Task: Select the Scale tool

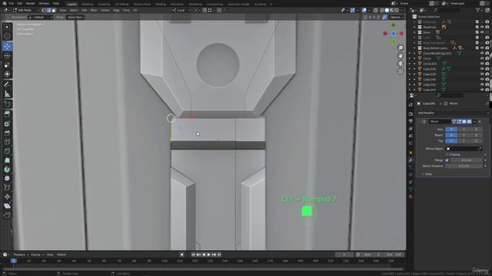Action: pos(7,64)
